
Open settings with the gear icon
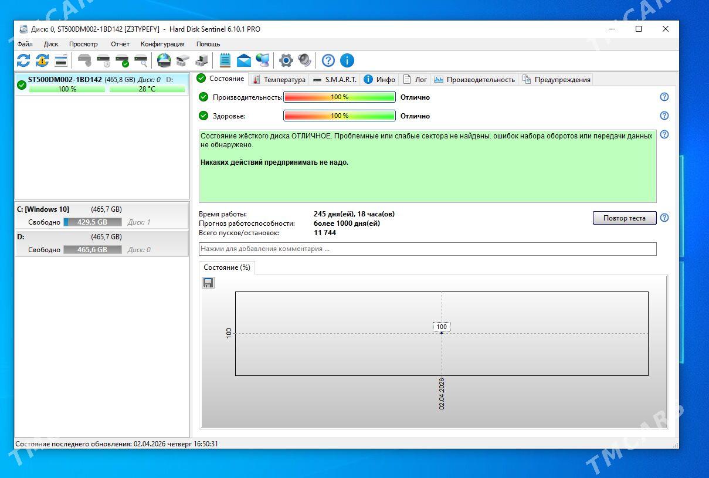click(x=286, y=60)
